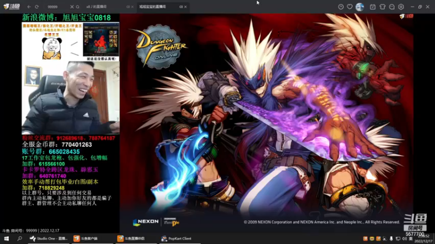Click the 加群：615566100 text

coord(43,164)
